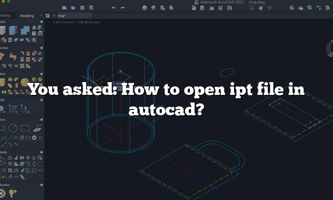Viewport: 333px width, 200px height.
Task: Click the Open file folder icon
Action: [x=73, y=8]
